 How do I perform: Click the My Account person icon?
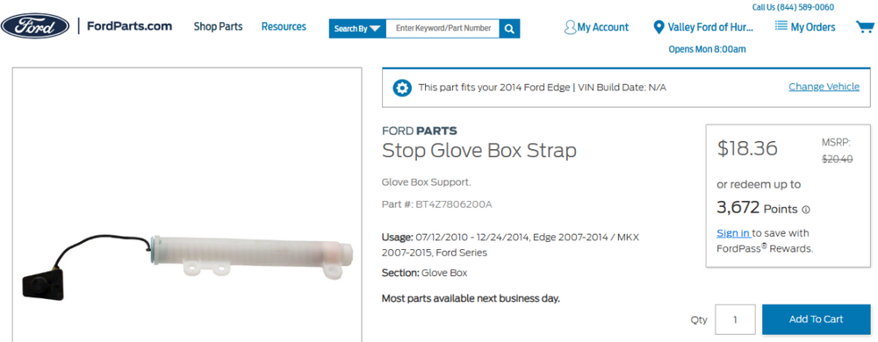(570, 27)
